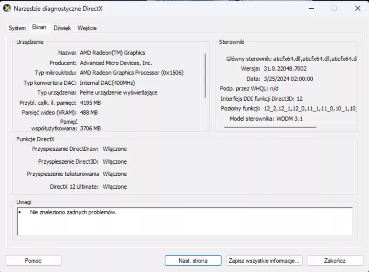The width and height of the screenshot is (369, 272).
Task: Click the aticfx64.dll main driver value
Action: tap(315, 59)
